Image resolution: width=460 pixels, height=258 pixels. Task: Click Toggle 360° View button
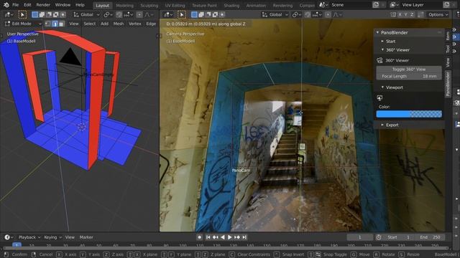point(409,70)
